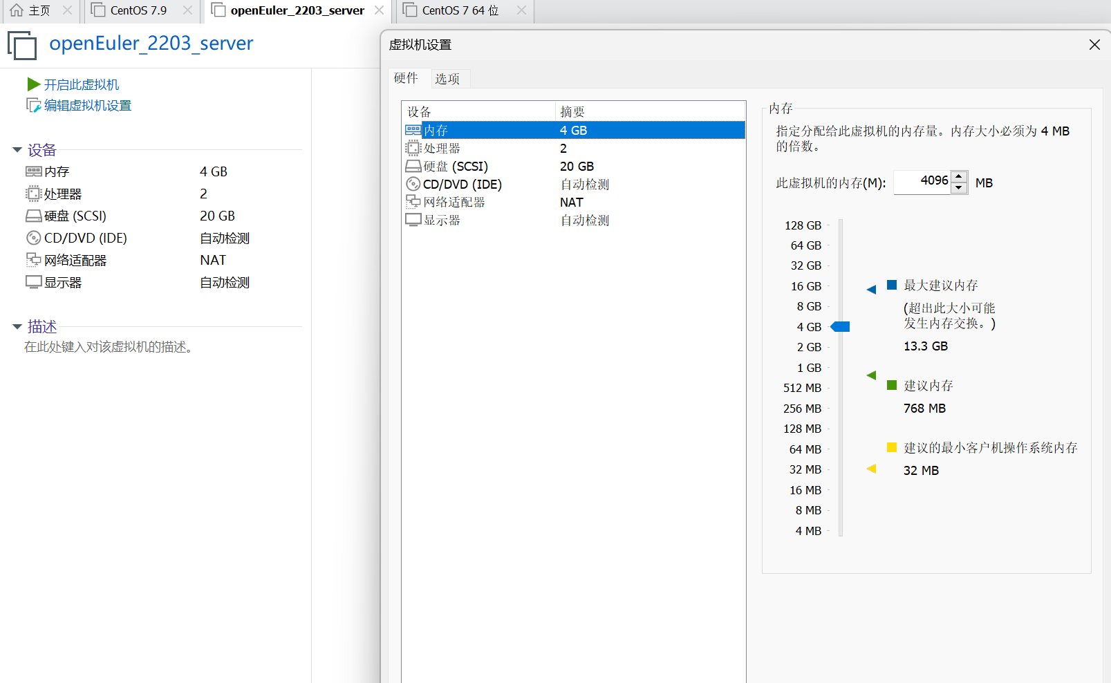Screen dimensions: 1111x683
Task: Click 20 GB value in left device panel
Action: point(217,216)
